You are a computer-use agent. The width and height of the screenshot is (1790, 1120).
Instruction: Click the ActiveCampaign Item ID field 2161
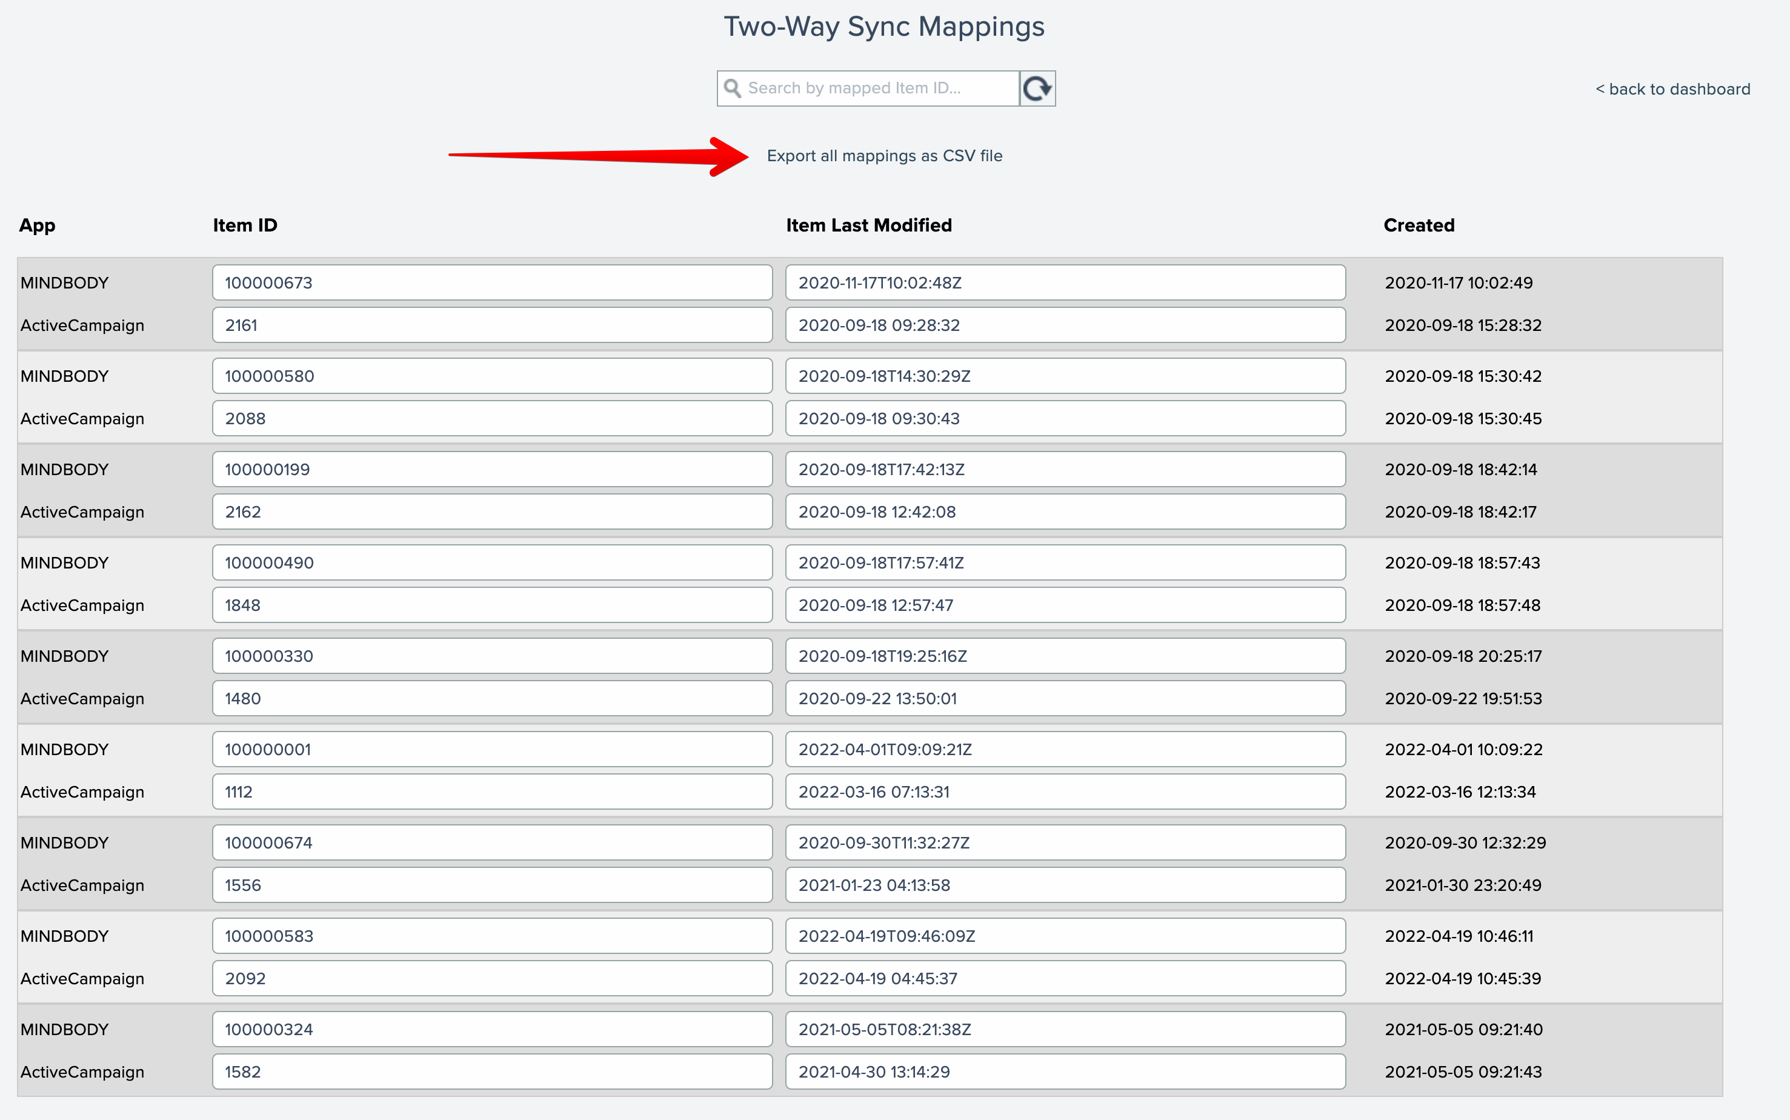(x=492, y=325)
